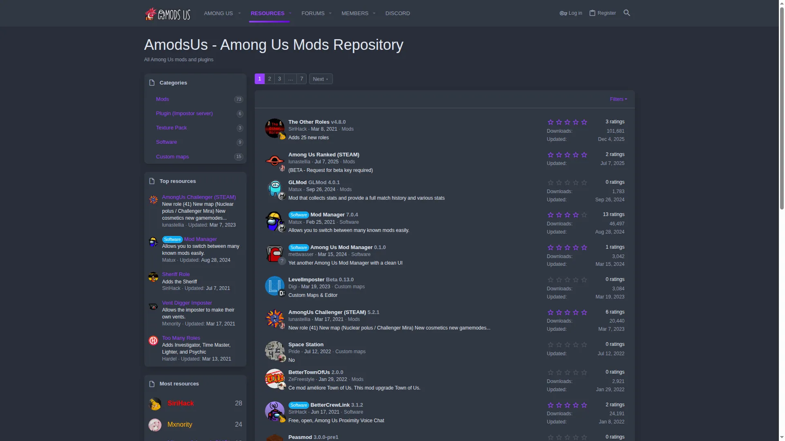785x441 pixels.
Task: Click the Software badge beside BetterCrewLink
Action: pos(299,405)
